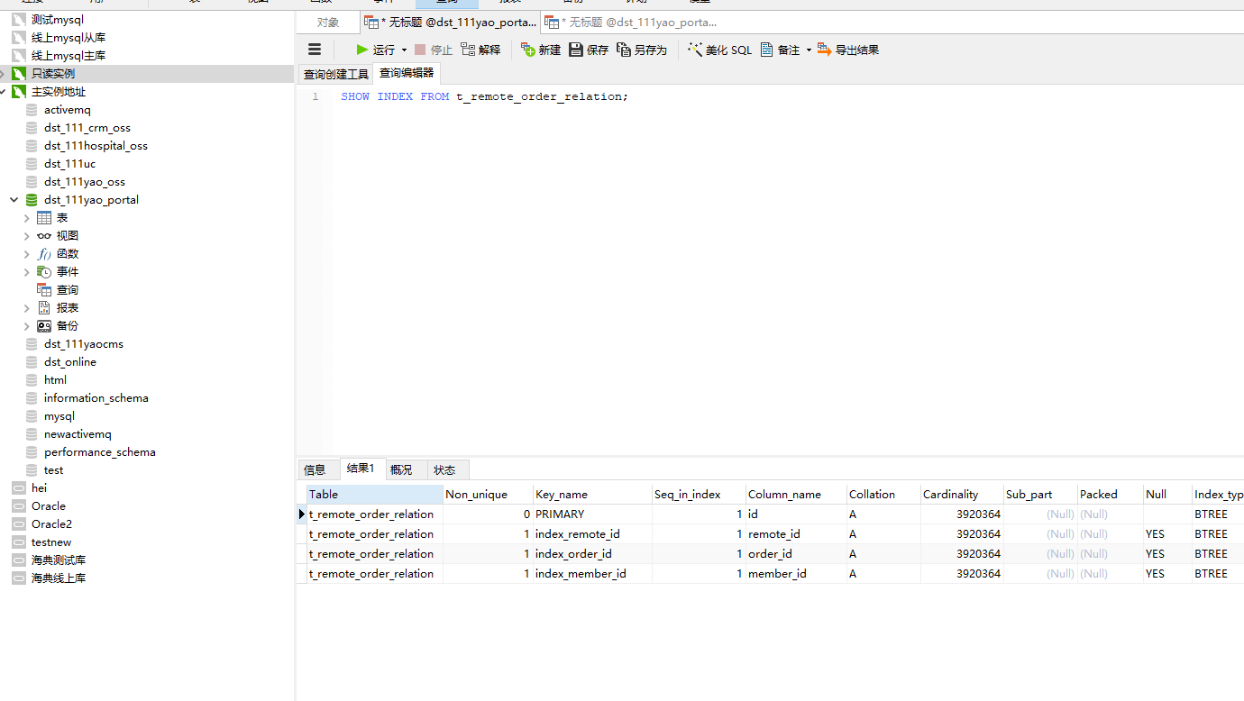Click the green connection icon beside 主实例地址
This screenshot has height=701, width=1244.
tap(19, 92)
